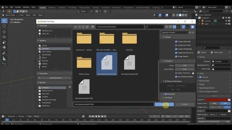Click the Import FBX button

[x=164, y=104]
